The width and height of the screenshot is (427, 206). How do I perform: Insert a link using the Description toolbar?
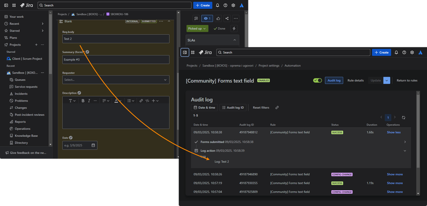pyautogui.click(x=141, y=101)
